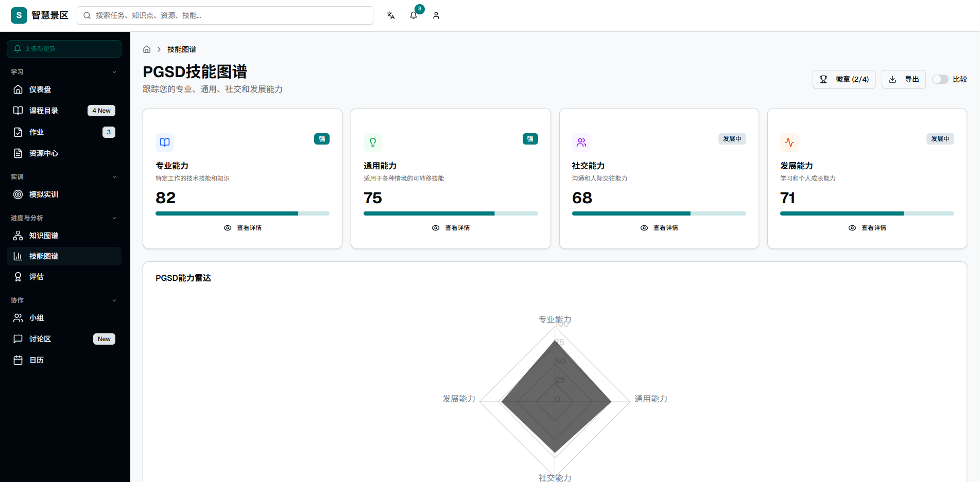Open the user profile icon

point(436,15)
